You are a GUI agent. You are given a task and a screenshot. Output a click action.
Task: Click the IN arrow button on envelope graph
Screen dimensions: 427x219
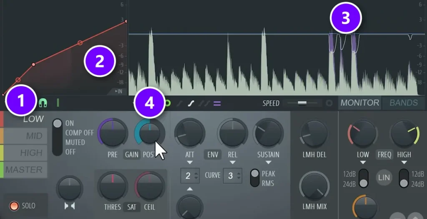coord(118,91)
